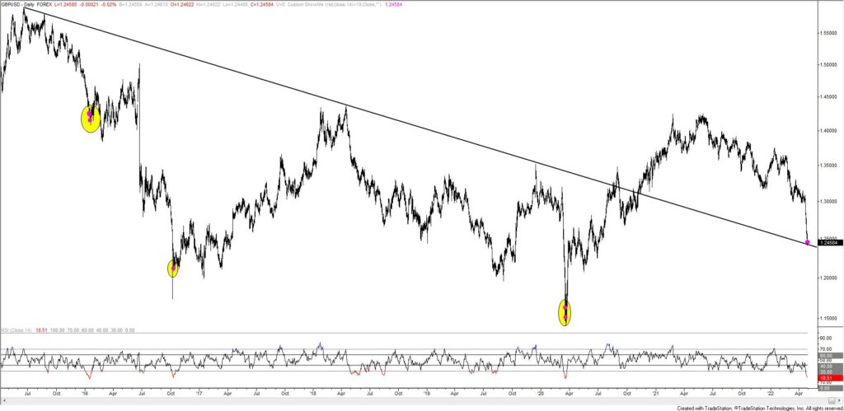Click the scroll-right arrow of the chart scrollbar

(839, 401)
